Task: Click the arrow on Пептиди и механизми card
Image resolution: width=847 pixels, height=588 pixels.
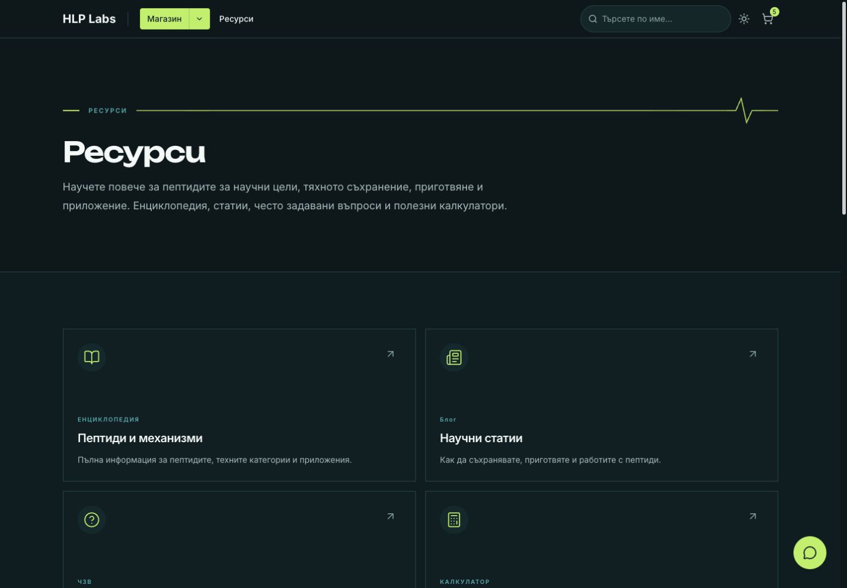Action: coord(391,354)
